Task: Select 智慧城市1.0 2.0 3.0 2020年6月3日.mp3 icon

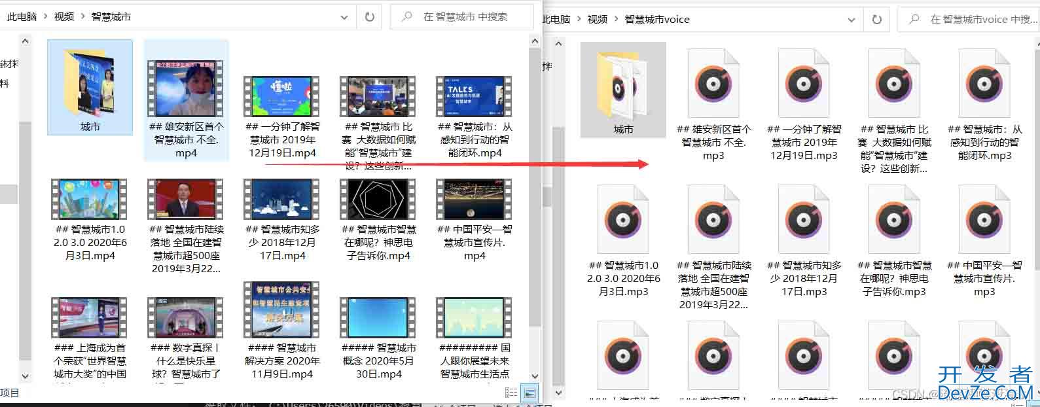Action: pos(623,220)
